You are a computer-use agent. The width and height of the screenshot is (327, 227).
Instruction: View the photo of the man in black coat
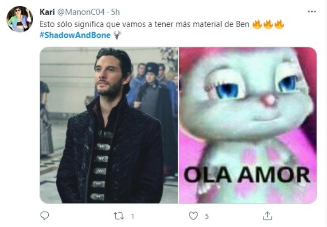click(x=109, y=125)
